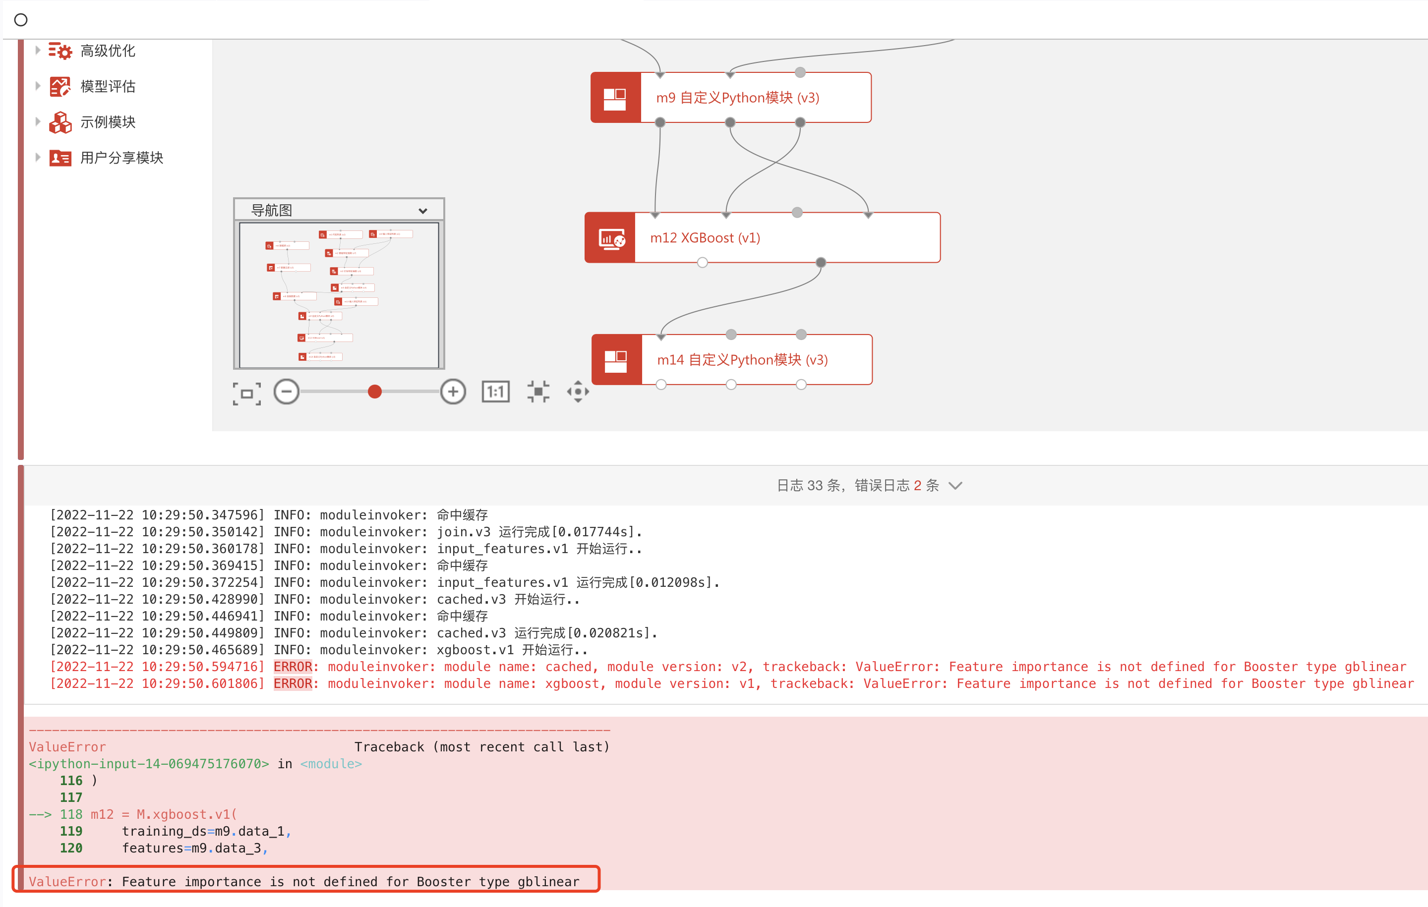This screenshot has height=907, width=1428.
Task: Click the pan move arrows icon
Action: point(578,392)
